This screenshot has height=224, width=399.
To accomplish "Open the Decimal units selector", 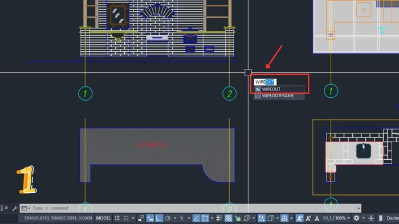I will pos(393,218).
